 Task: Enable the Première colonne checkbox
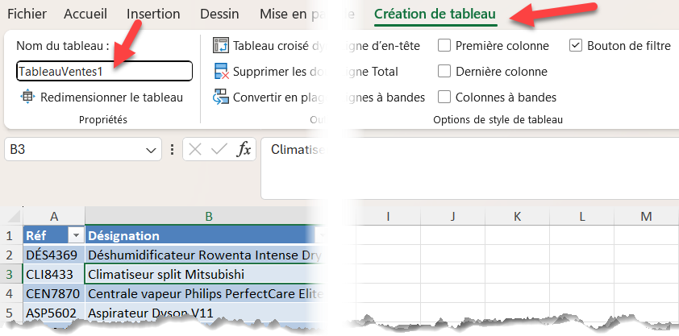444,46
